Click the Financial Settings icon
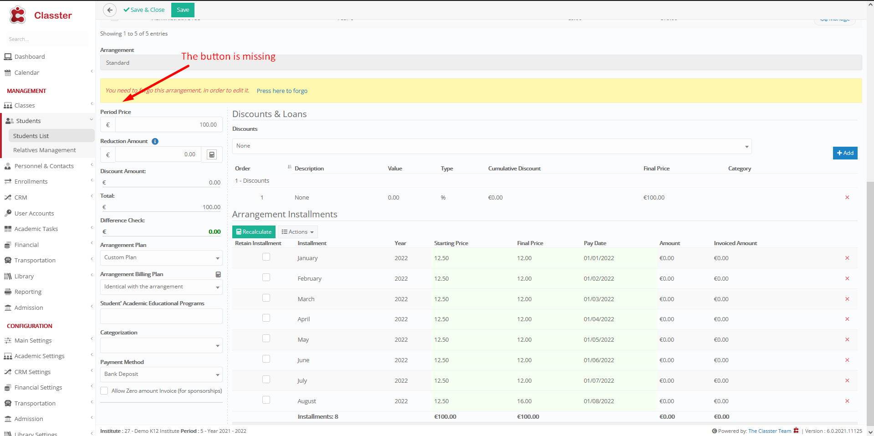The height and width of the screenshot is (436, 874). (8, 387)
